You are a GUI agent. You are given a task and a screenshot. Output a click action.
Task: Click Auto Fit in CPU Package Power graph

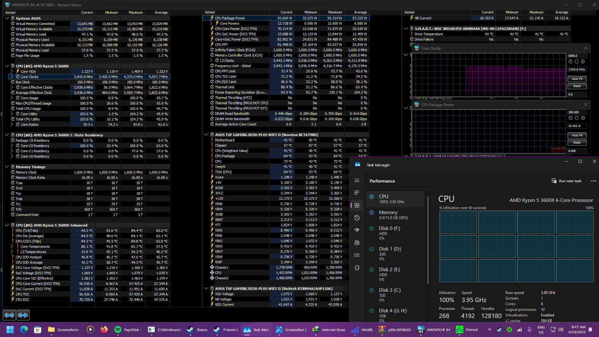pos(577,135)
